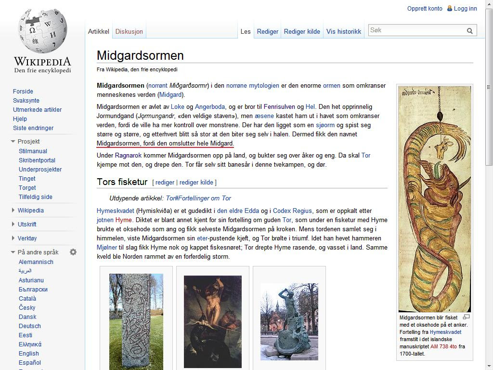493x370 pixels.
Task: Click rediger kilde beside Tors fisketur
Action: click(x=196, y=182)
